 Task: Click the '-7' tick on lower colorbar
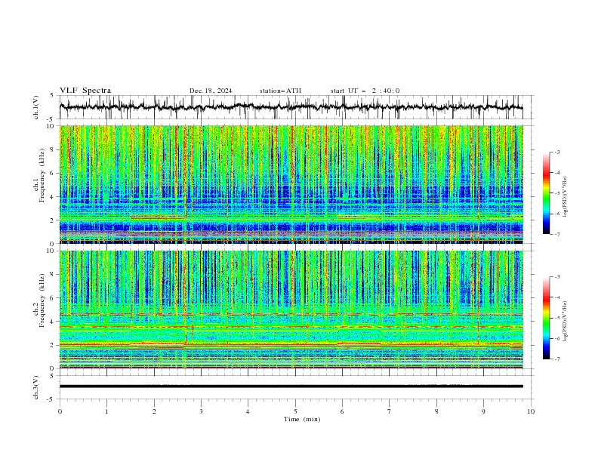click(556, 359)
